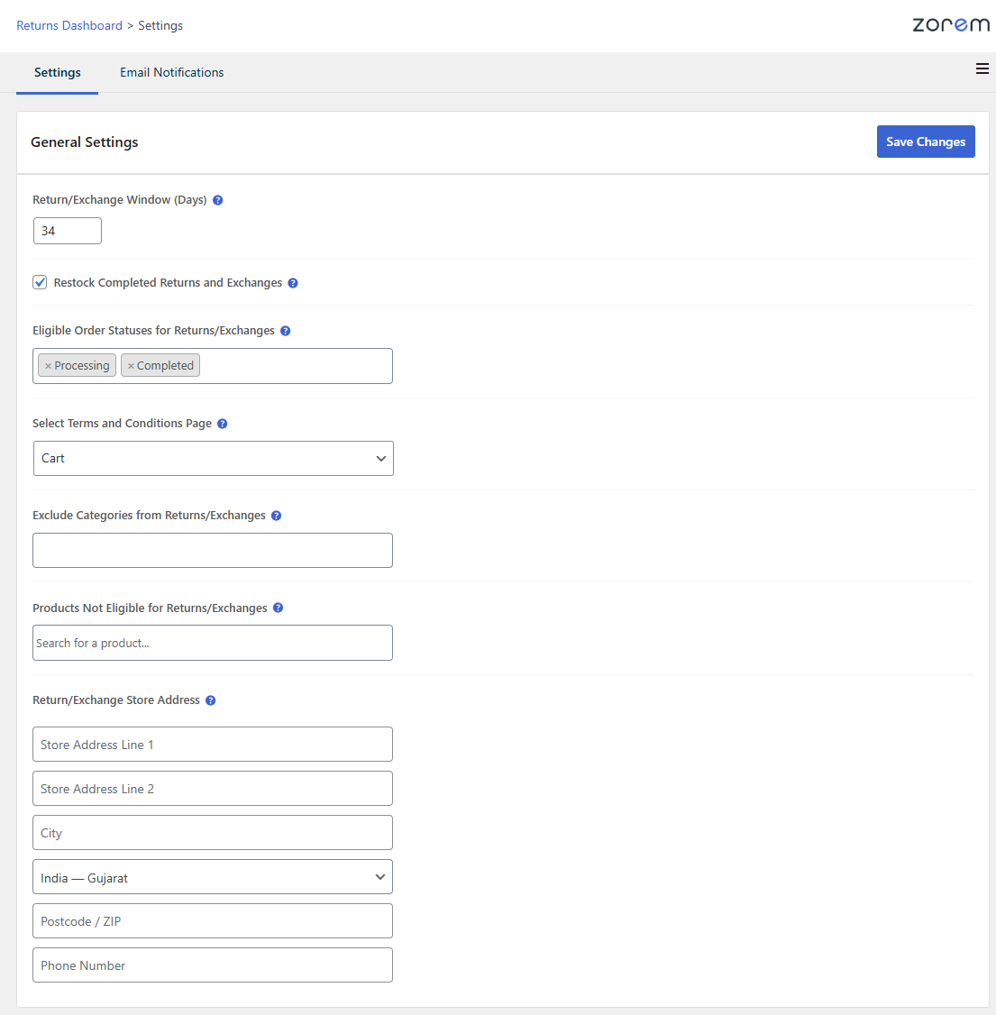Switch to the Email Notifications tab

[171, 72]
